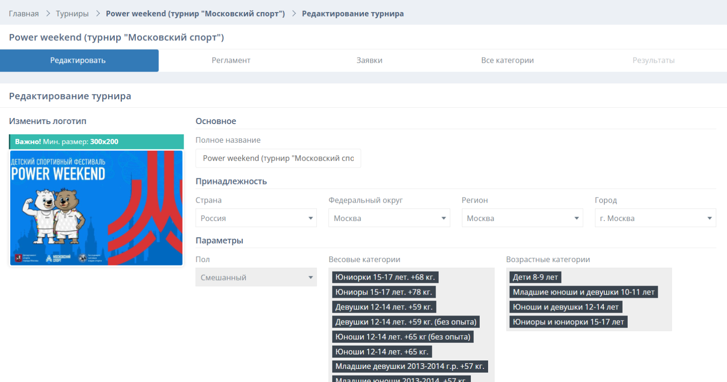Expand the Регион dropdown
The image size is (727, 382).
pos(522,218)
